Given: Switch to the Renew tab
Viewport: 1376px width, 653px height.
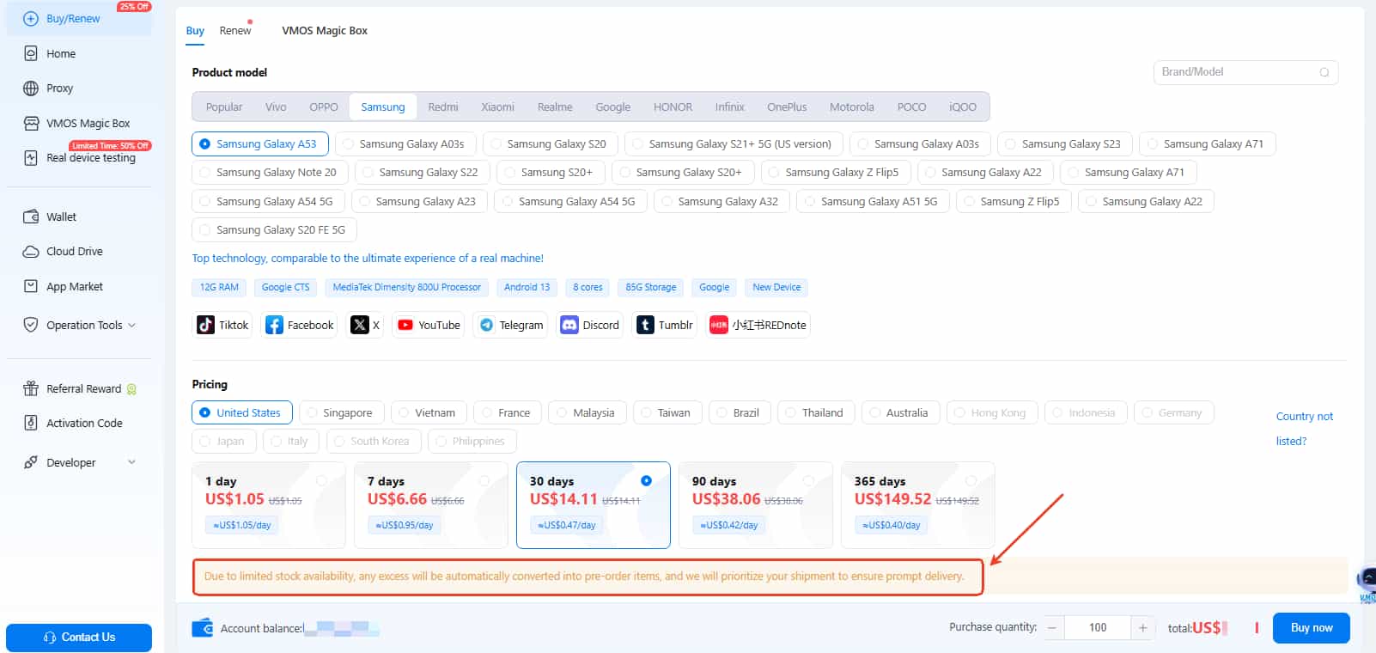Looking at the screenshot, I should (x=234, y=31).
